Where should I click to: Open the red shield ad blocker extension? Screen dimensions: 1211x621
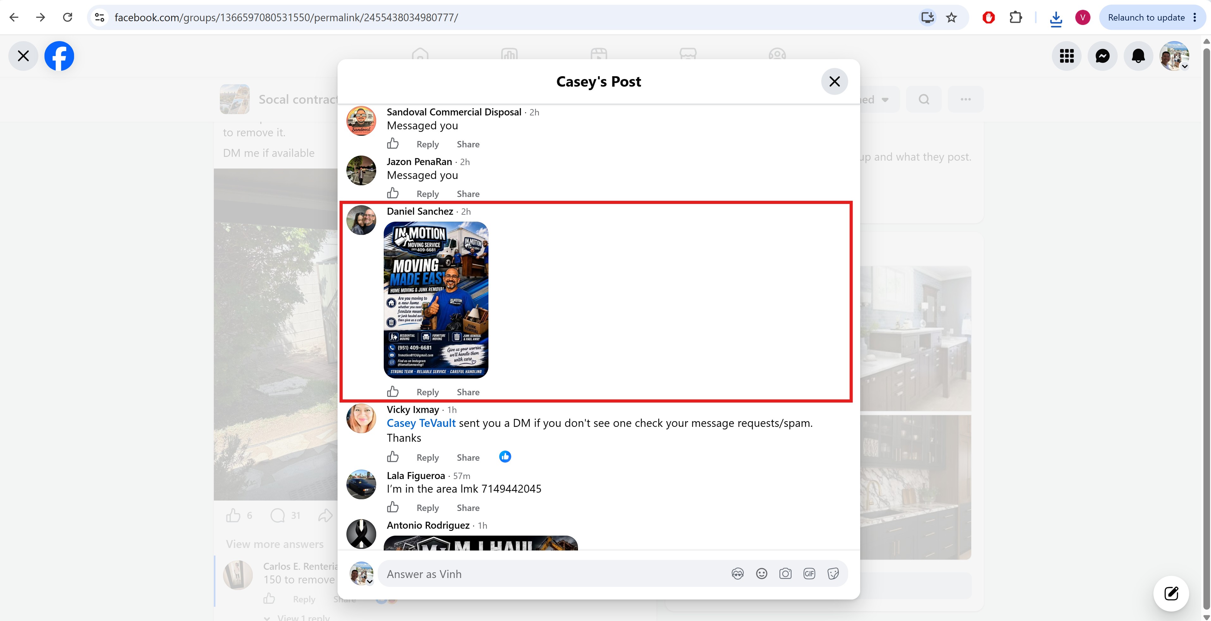pyautogui.click(x=988, y=17)
